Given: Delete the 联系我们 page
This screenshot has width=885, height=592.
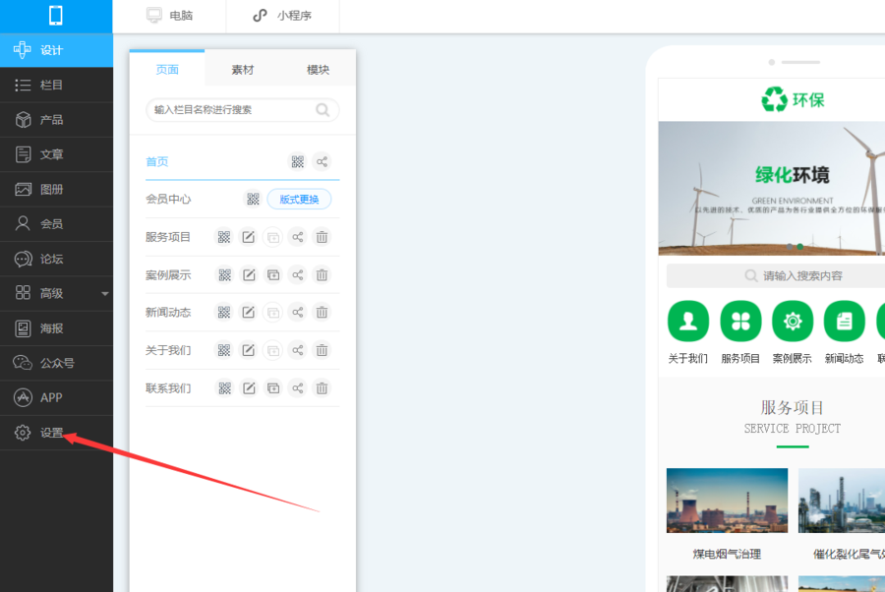Looking at the screenshot, I should 322,388.
